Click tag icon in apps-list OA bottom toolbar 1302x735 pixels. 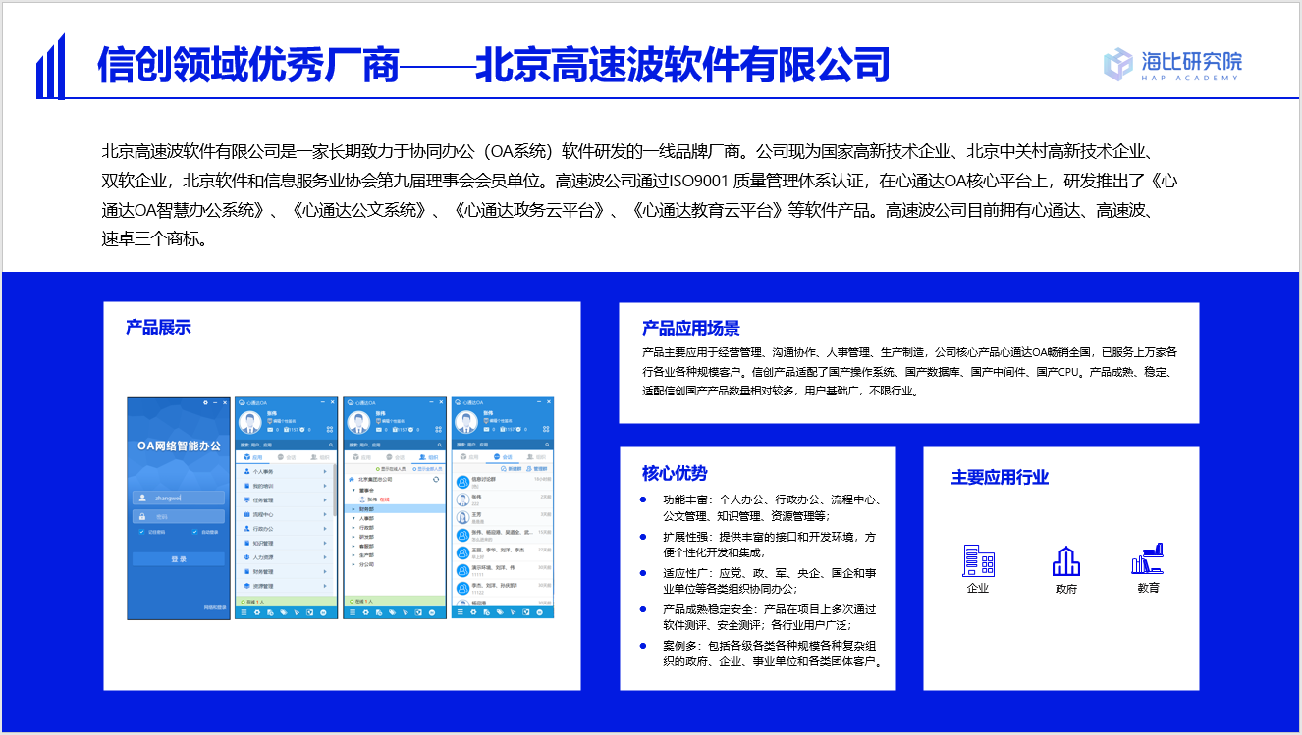tap(284, 612)
